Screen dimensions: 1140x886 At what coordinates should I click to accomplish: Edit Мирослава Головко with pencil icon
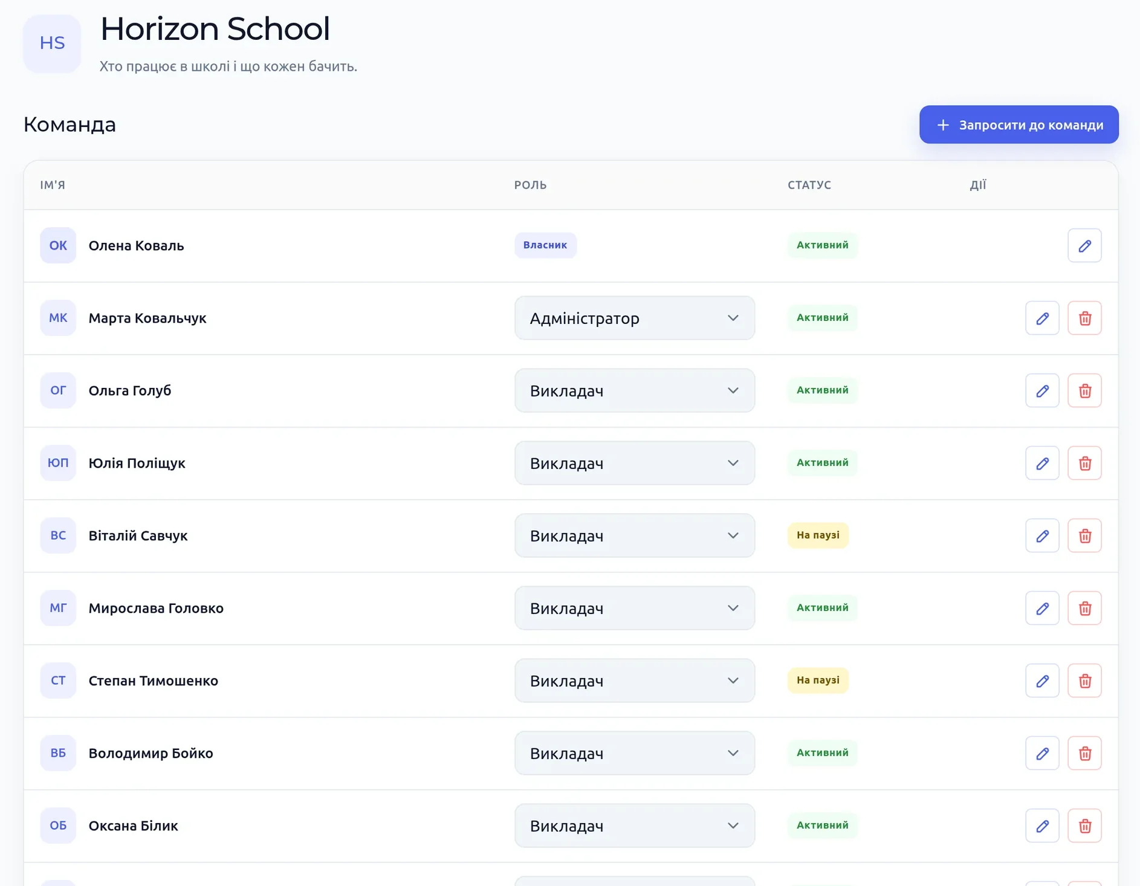point(1042,608)
